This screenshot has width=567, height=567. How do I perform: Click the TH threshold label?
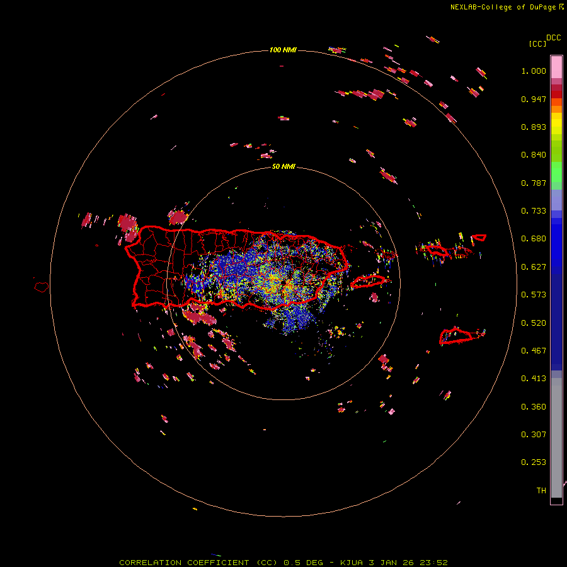(541, 491)
